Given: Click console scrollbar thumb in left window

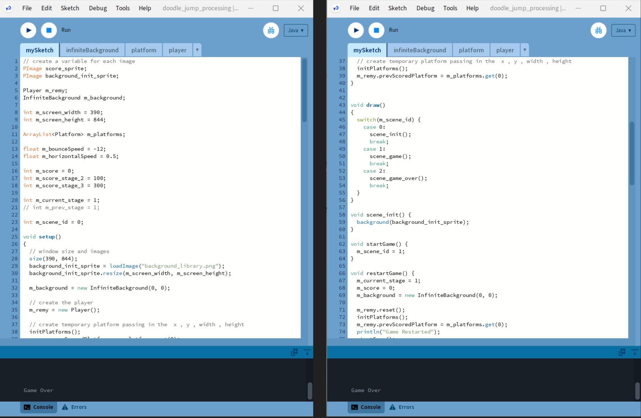Looking at the screenshot, I should point(309,391).
